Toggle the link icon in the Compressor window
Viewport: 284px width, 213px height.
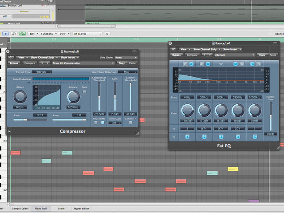tap(11, 57)
